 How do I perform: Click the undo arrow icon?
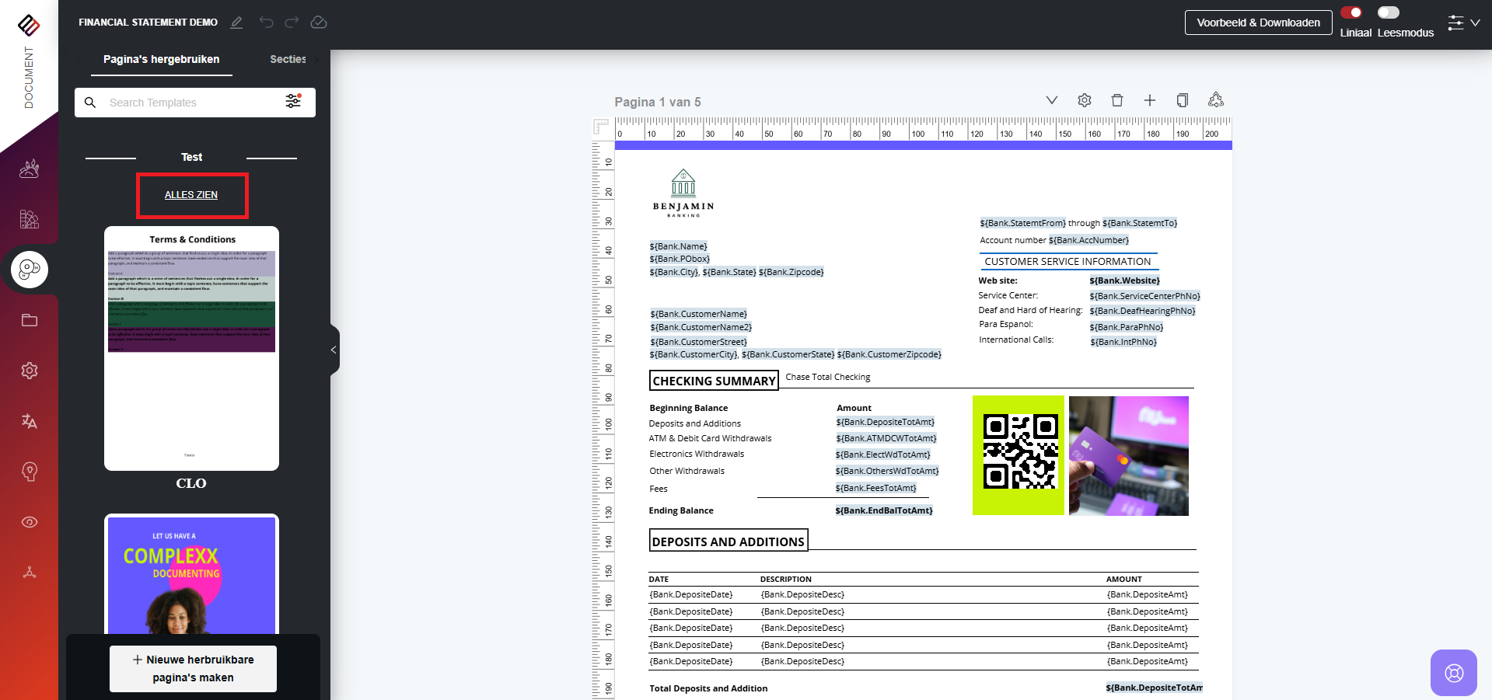267,23
